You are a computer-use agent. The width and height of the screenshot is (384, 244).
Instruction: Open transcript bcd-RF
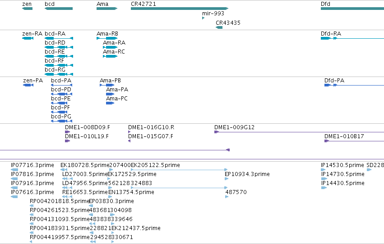coord(59,65)
